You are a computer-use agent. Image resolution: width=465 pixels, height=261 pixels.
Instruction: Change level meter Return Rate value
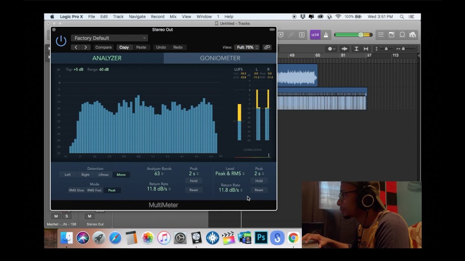(230, 190)
